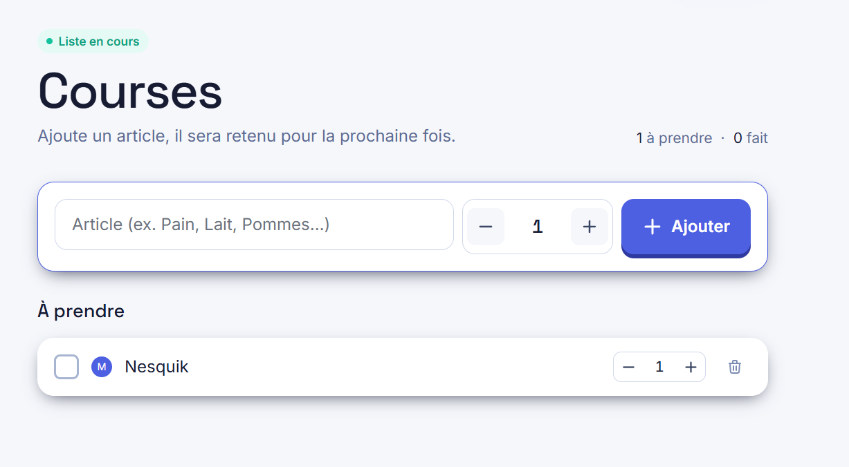Image resolution: width=849 pixels, height=467 pixels.
Task: Click the plus icon on the Nesquik row
Action: (691, 367)
